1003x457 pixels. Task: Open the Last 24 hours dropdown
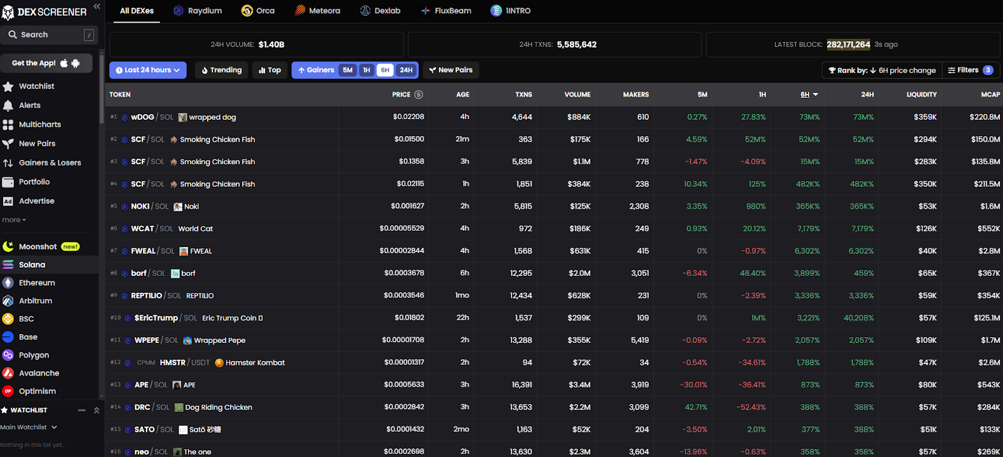(148, 70)
